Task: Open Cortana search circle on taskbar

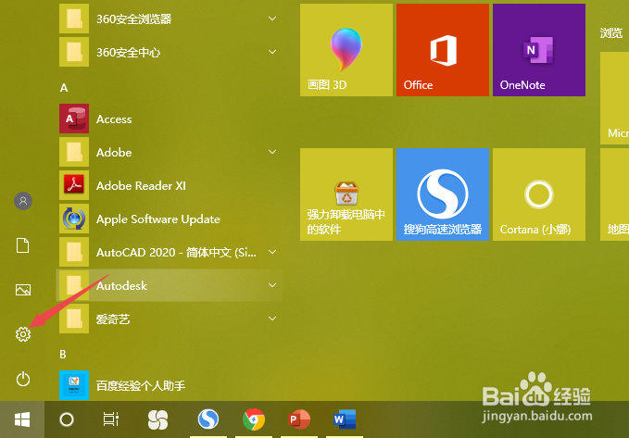Action: (67, 419)
